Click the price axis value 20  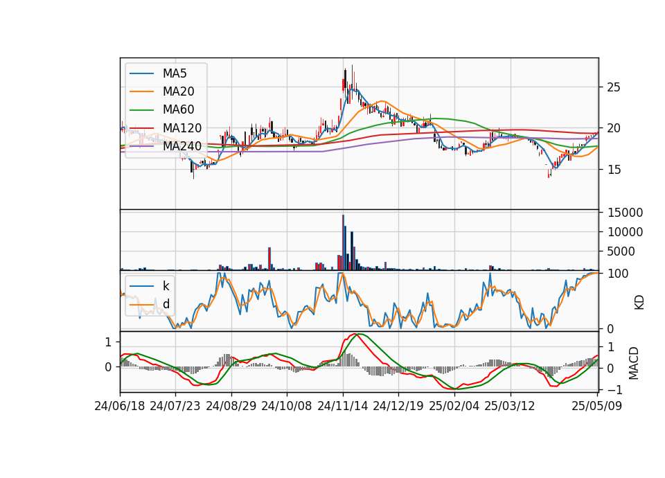[x=614, y=128]
